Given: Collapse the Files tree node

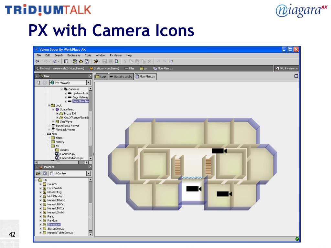Looking at the screenshot, I should point(45,134).
